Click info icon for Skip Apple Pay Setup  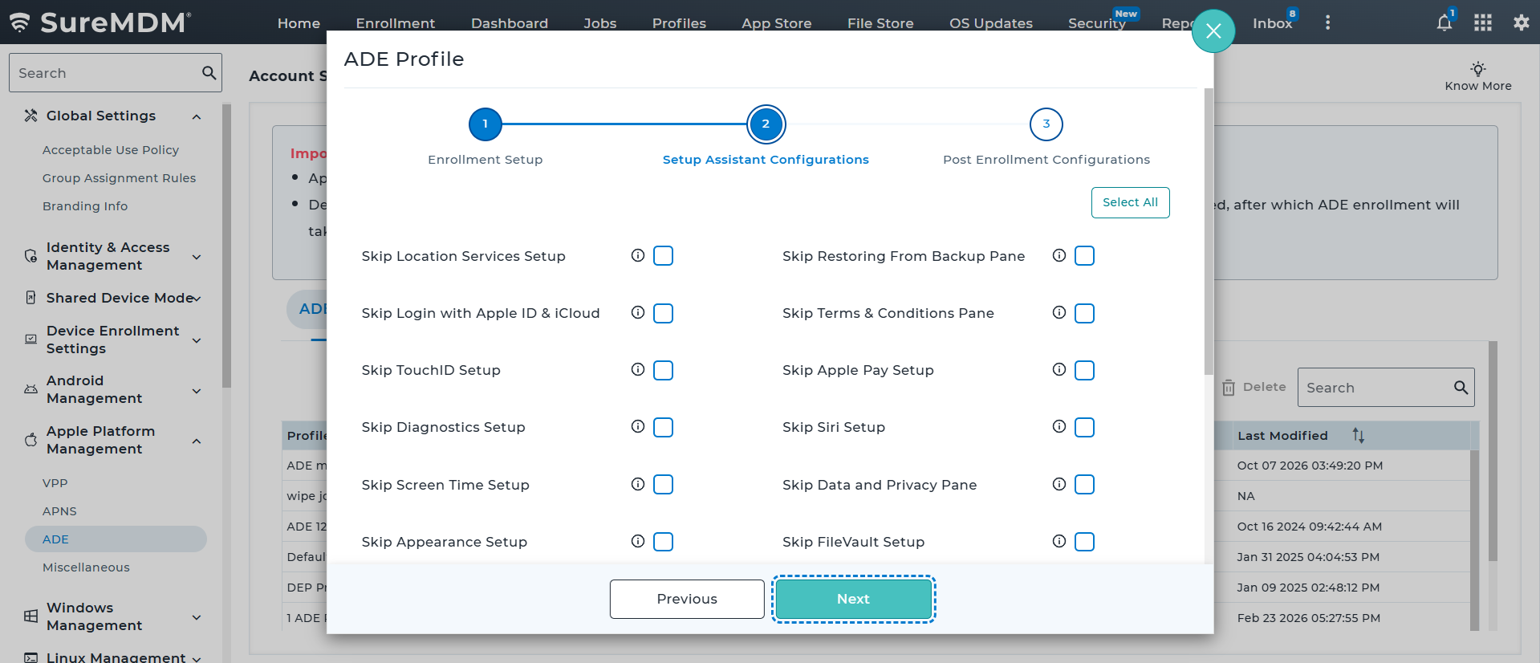coord(1059,369)
